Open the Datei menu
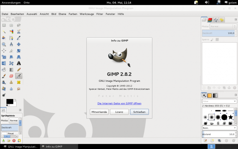Image resolution: width=238 pixels, height=149 pixels. (x=5, y=14)
